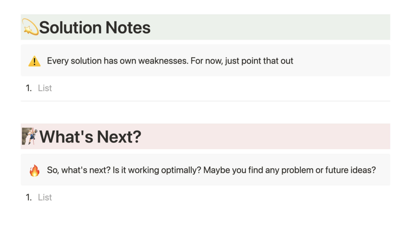Select the horizontal divider line between sections
409x251 pixels.
point(206,101)
